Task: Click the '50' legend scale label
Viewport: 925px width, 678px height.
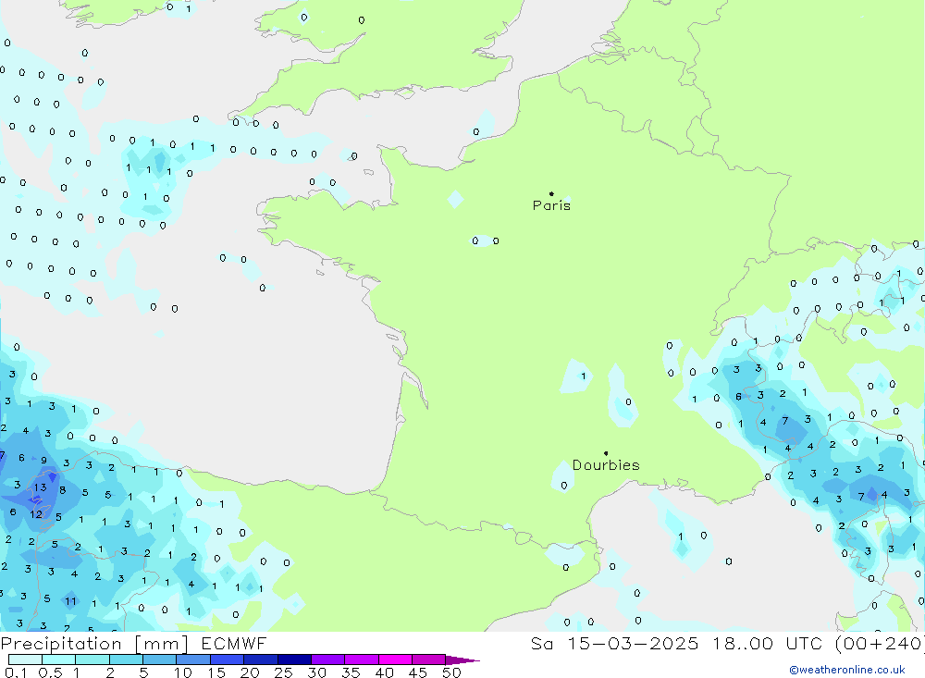Action: pyautogui.click(x=452, y=672)
